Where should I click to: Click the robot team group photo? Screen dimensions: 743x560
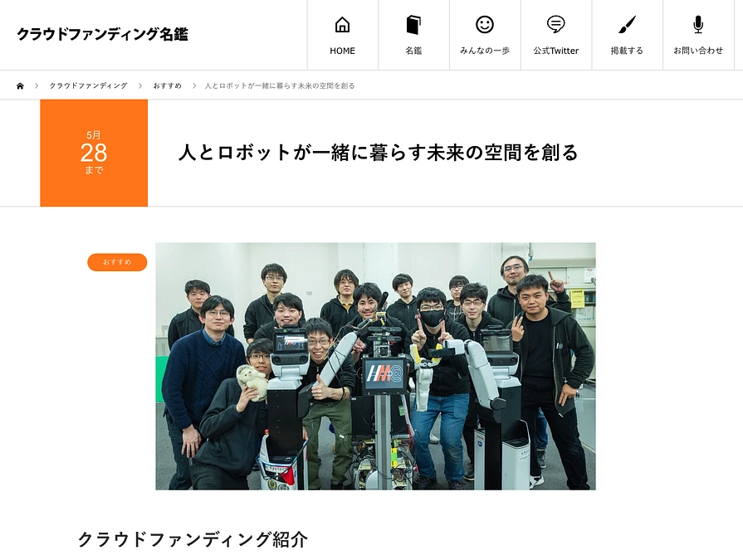[375, 365]
